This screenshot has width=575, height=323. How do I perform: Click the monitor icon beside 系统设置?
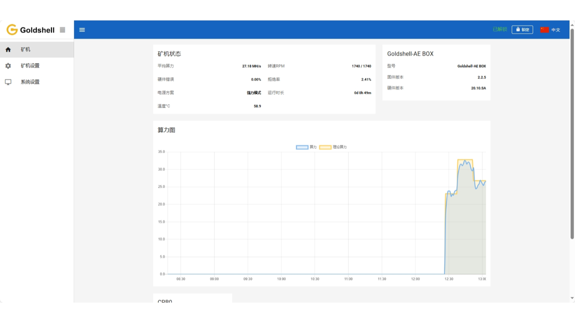[8, 82]
